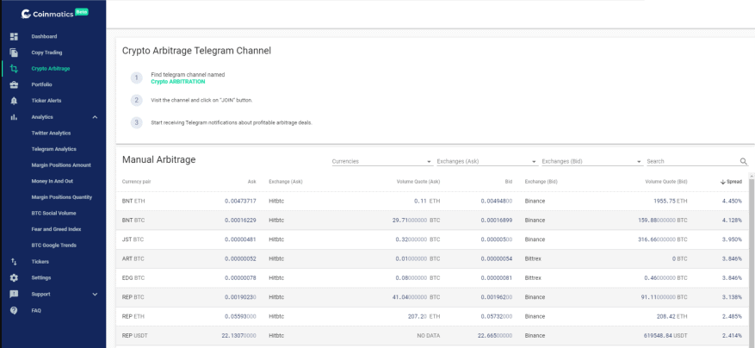Click the NO DATA volume cell
The image size is (755, 348).
[429, 336]
